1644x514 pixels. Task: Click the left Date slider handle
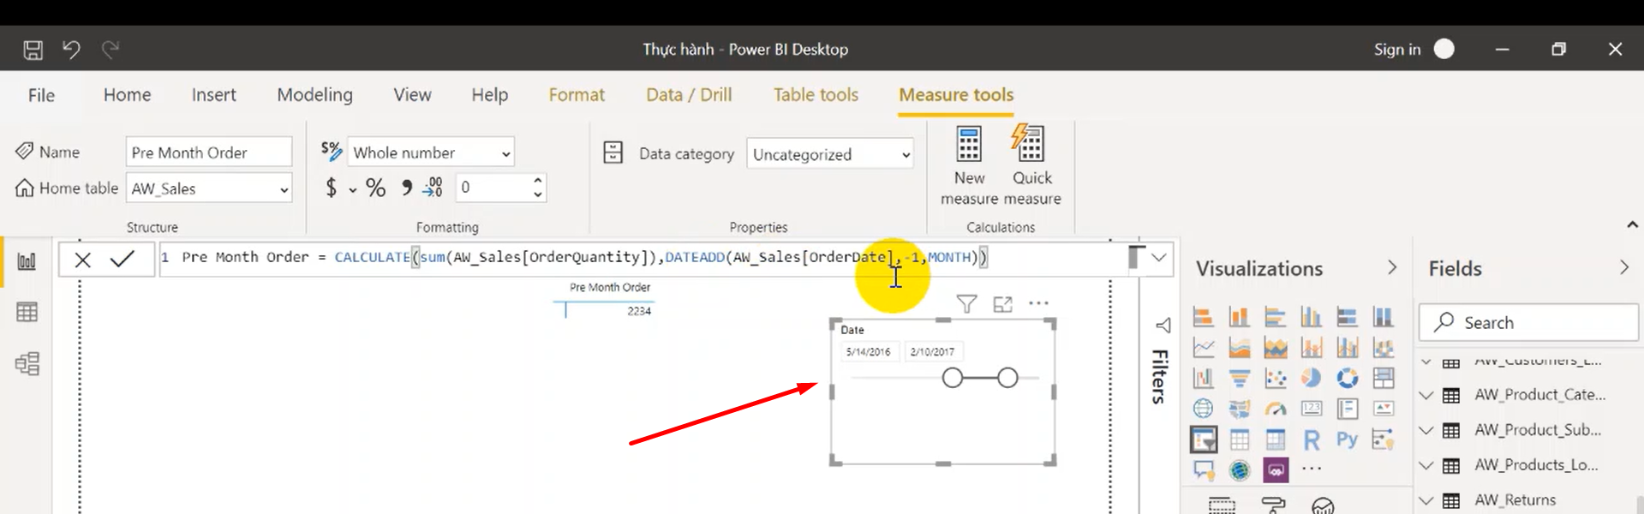[953, 378]
